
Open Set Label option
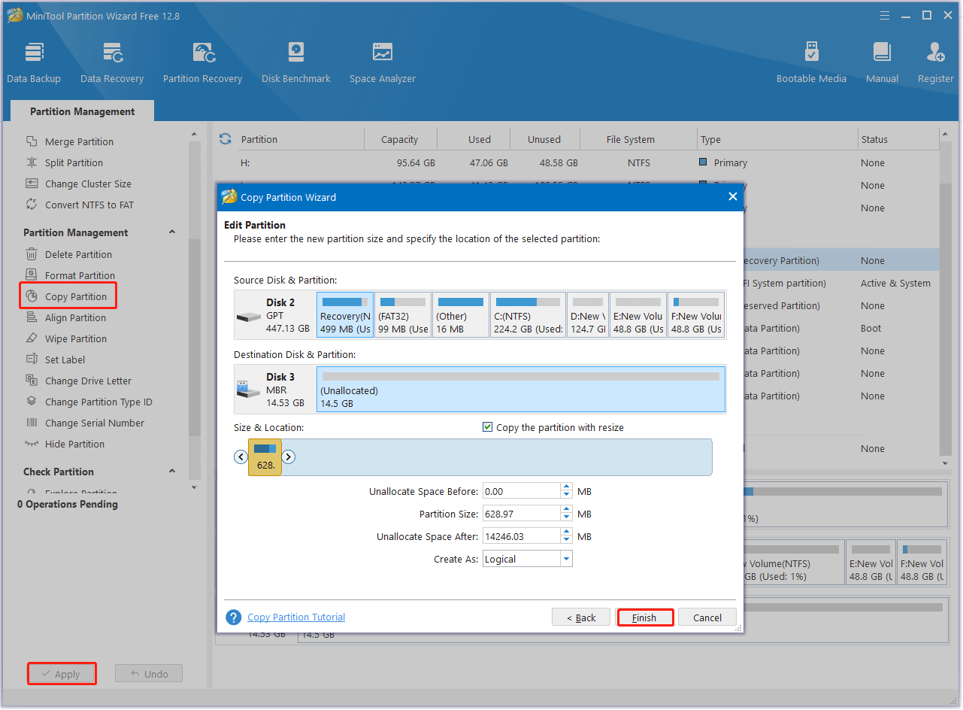pyautogui.click(x=65, y=360)
